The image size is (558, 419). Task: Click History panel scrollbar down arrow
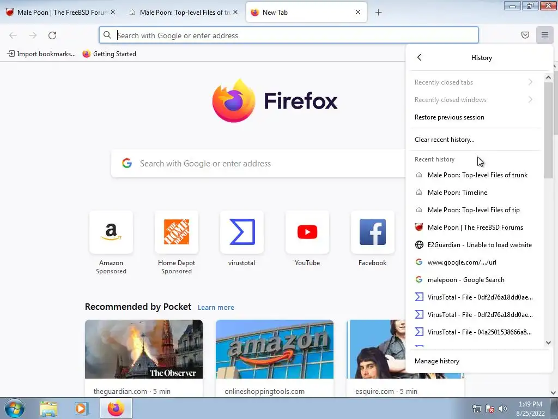[548, 343]
